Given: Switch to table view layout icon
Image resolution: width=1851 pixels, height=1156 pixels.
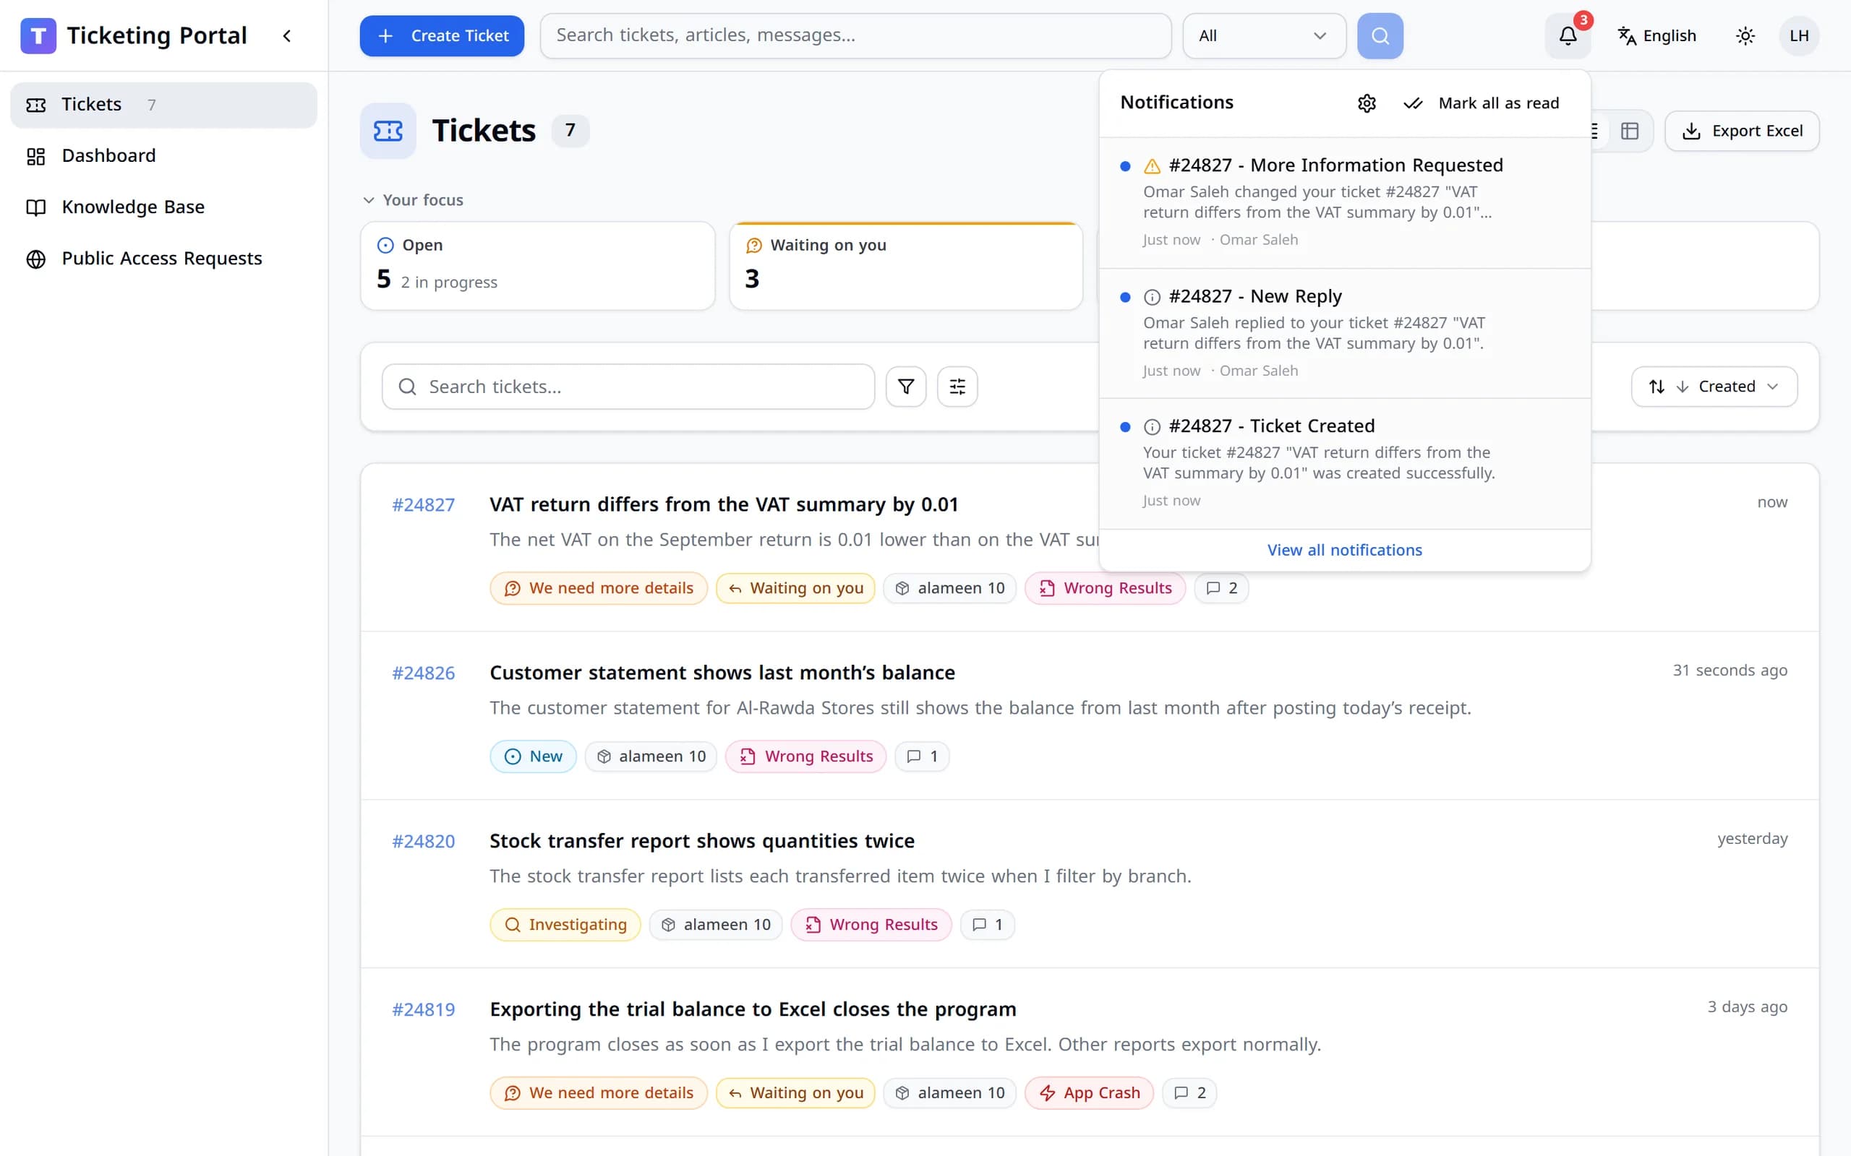Looking at the screenshot, I should coord(1629,131).
